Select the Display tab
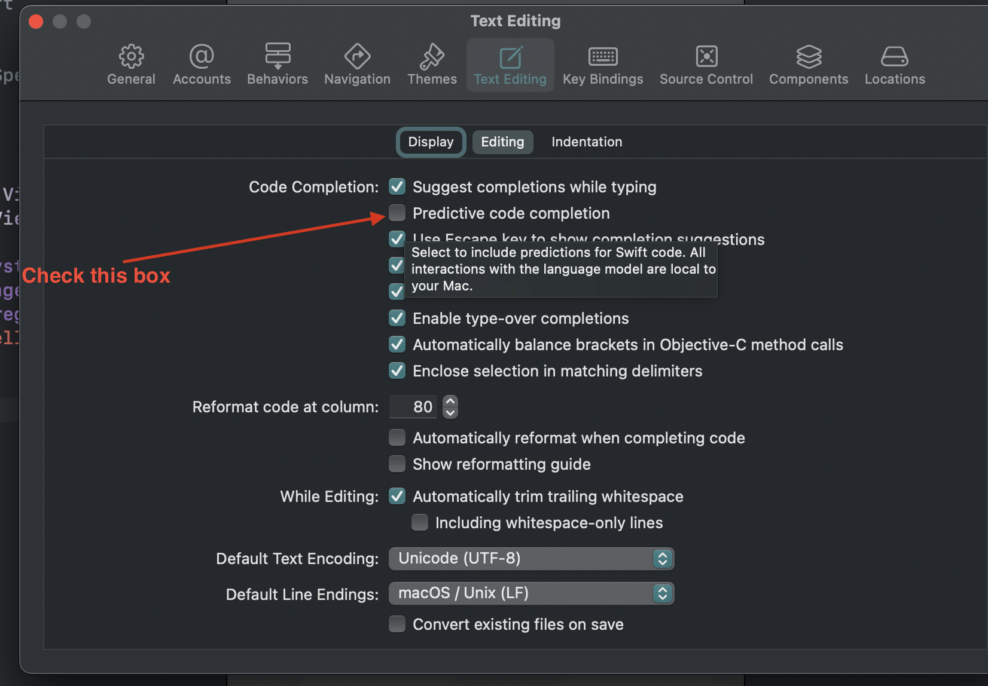 pos(431,142)
